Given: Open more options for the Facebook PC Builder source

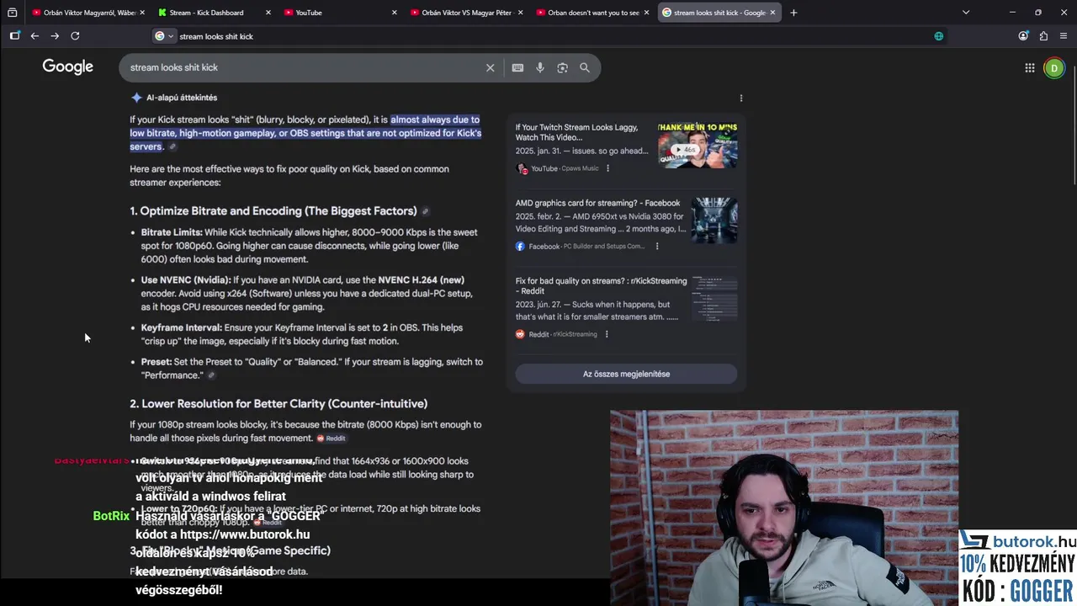Looking at the screenshot, I should point(657,247).
